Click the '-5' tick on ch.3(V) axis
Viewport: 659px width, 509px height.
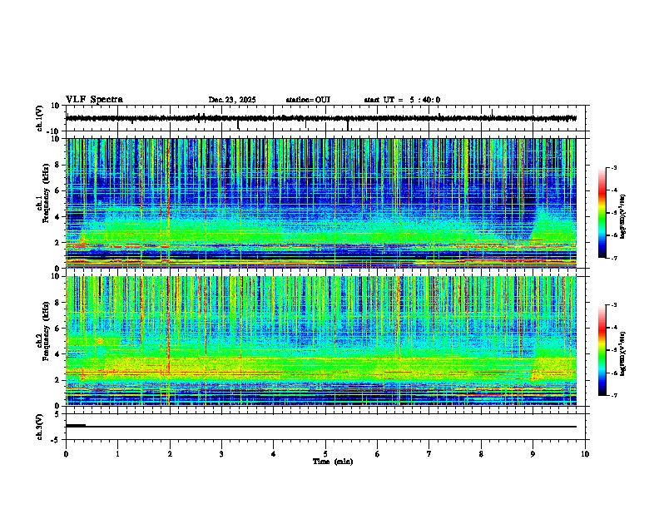(56, 440)
